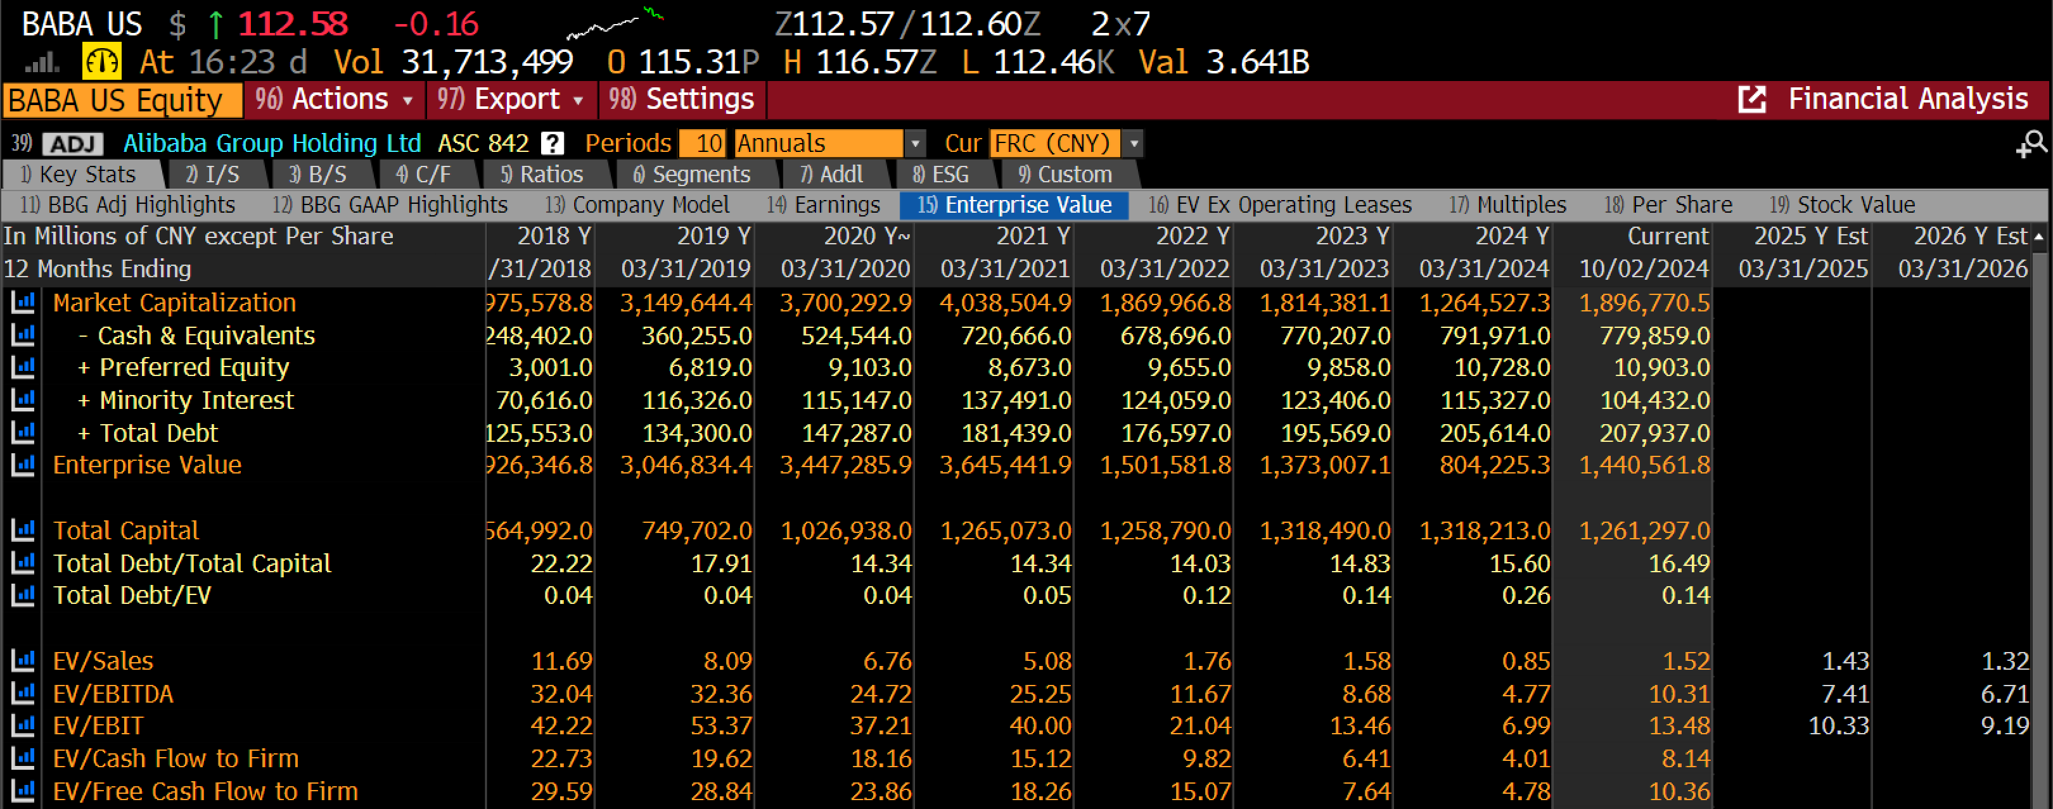
Task: Switch to the C/F tab
Action: tap(424, 174)
